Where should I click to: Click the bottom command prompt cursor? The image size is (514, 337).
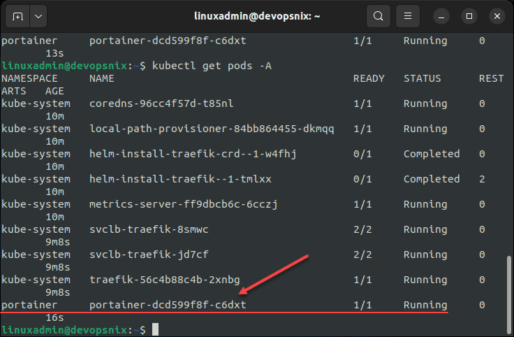tap(155, 329)
